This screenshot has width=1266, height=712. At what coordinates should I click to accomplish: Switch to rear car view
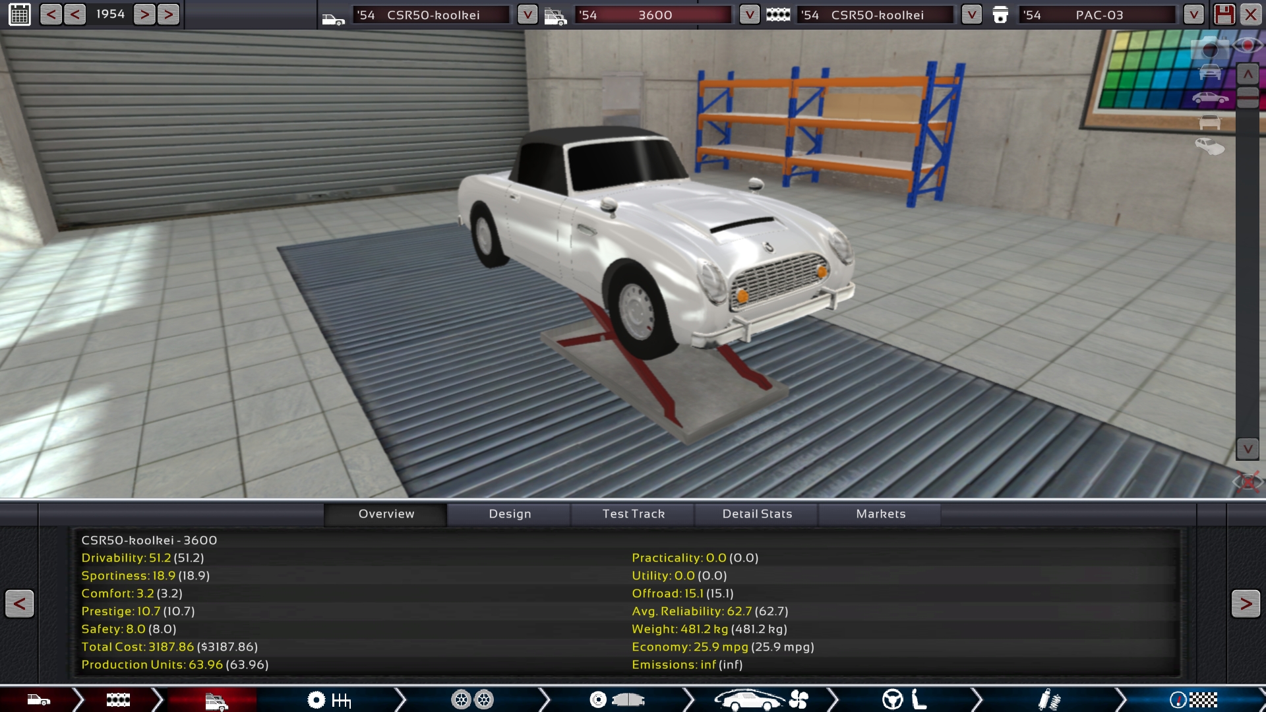pos(1209,122)
